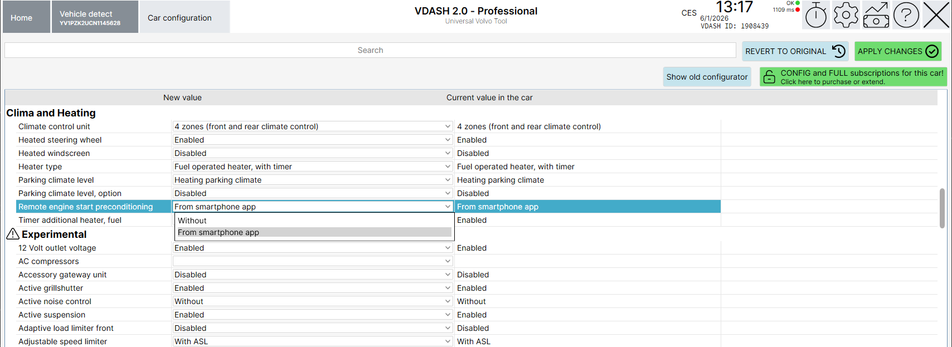
Task: Click Show old configurator button
Action: (x=707, y=77)
